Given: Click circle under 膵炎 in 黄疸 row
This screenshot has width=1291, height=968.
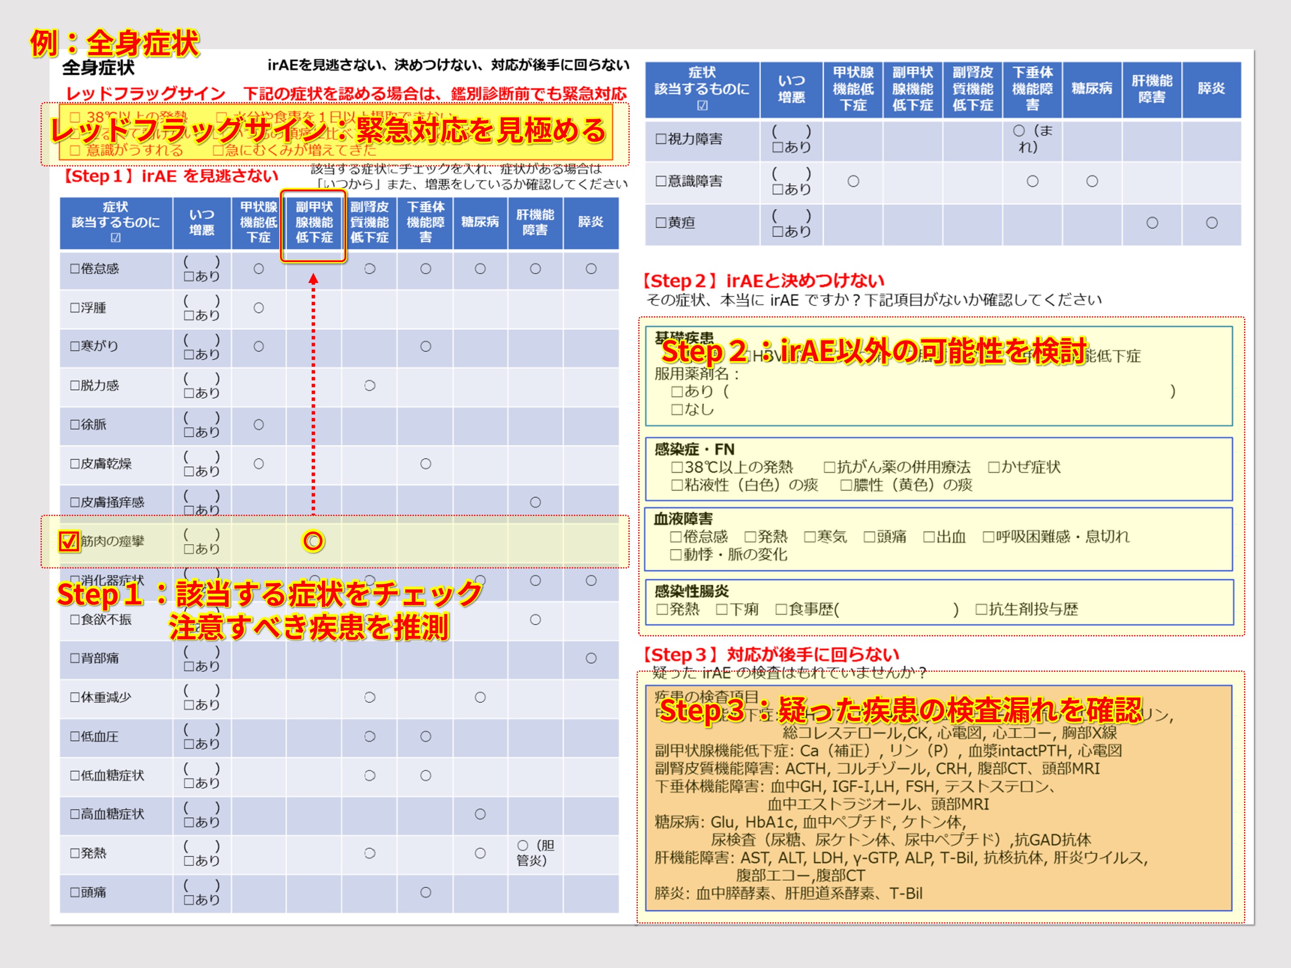Looking at the screenshot, I should [x=1212, y=223].
